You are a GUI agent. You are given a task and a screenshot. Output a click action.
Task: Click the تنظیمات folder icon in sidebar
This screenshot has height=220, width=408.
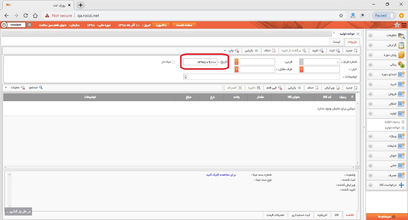point(401,35)
